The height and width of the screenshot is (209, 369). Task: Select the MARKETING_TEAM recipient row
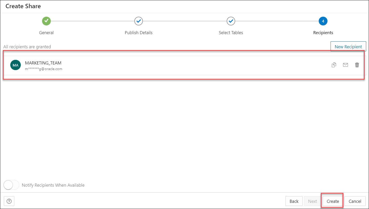point(154,65)
